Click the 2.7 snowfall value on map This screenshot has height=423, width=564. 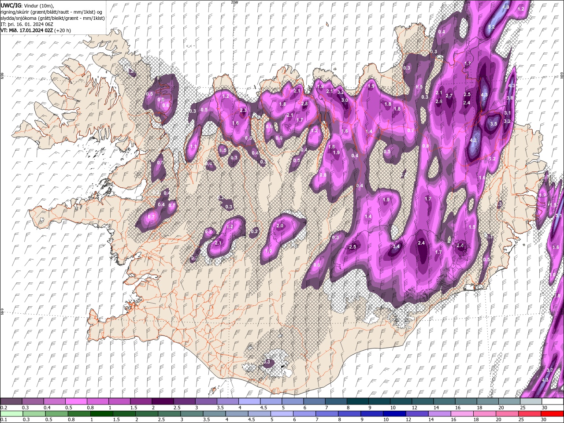click(x=449, y=96)
